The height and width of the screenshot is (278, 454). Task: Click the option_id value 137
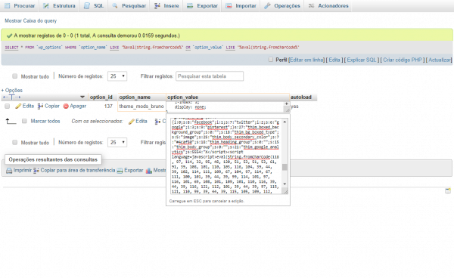(x=108, y=107)
